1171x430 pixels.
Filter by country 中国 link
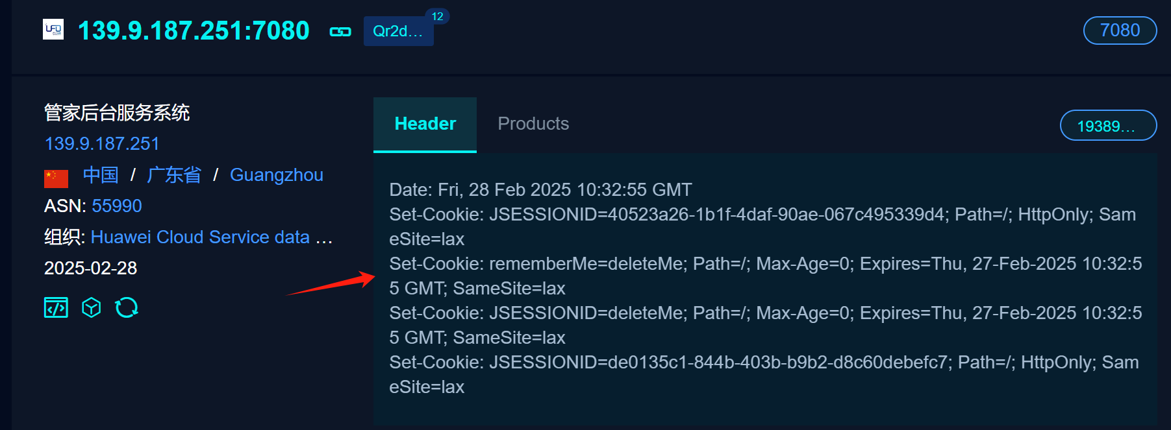click(x=101, y=175)
